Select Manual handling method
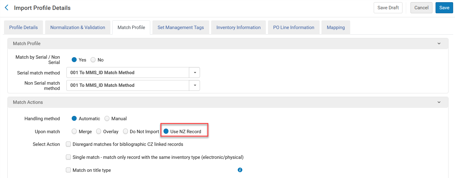The width and height of the screenshot is (455, 178). (107, 119)
